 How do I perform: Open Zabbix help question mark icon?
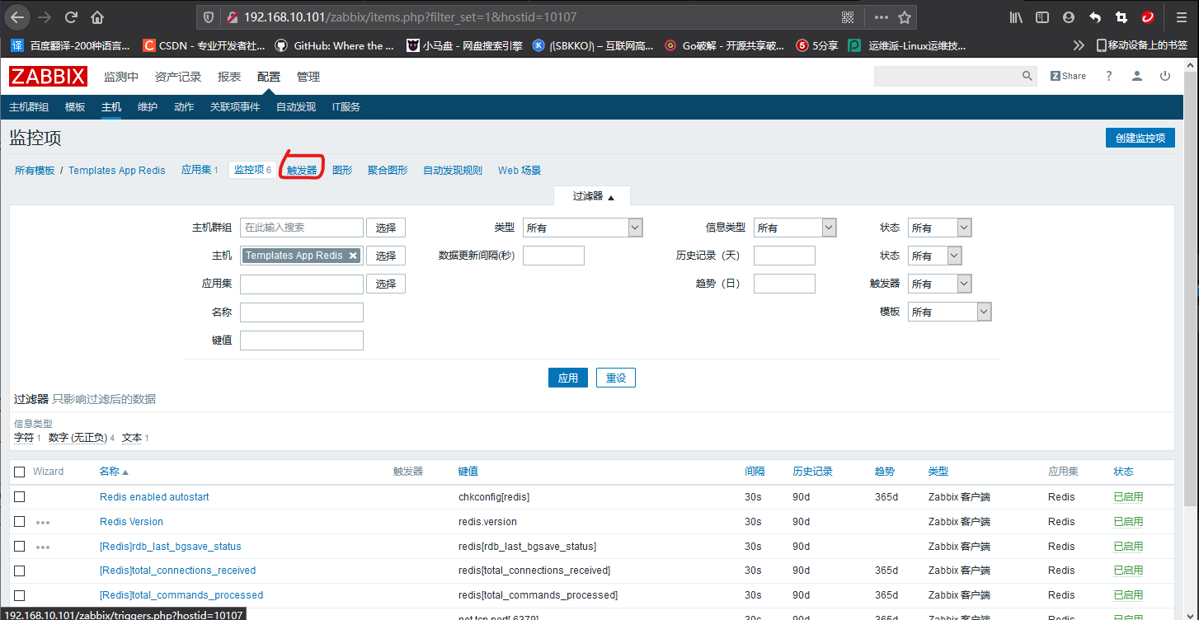click(x=1109, y=76)
